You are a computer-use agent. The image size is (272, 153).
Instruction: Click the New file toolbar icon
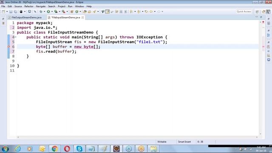tap(3, 11)
